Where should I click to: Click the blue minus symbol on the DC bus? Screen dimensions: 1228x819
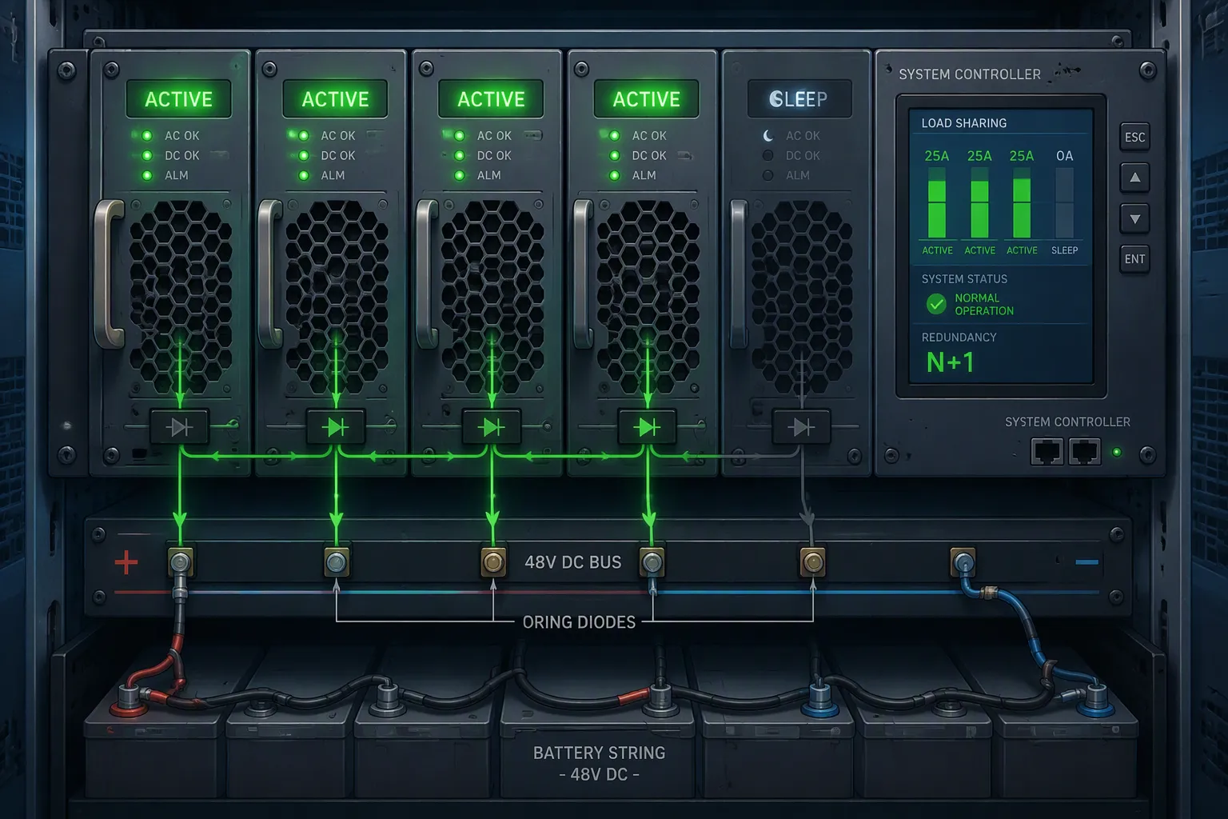point(1086,562)
